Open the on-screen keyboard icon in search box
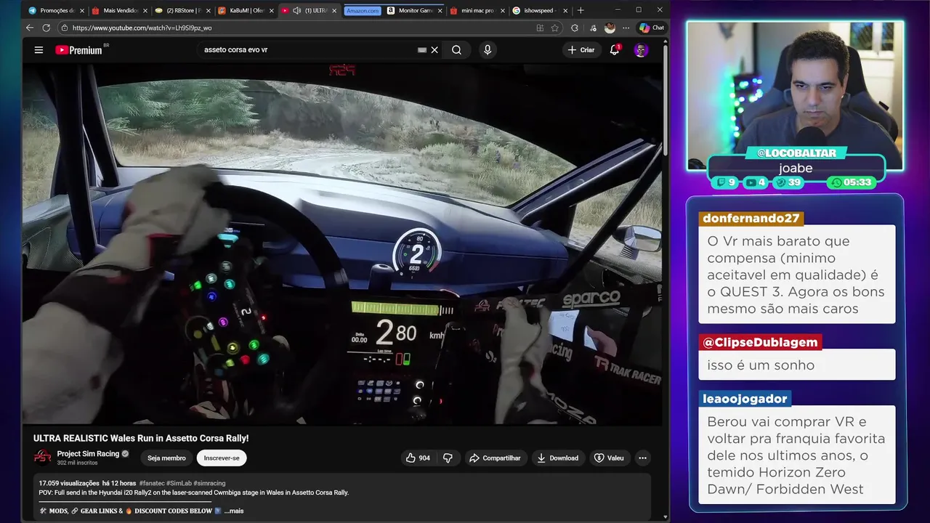This screenshot has height=523, width=930. [x=422, y=50]
